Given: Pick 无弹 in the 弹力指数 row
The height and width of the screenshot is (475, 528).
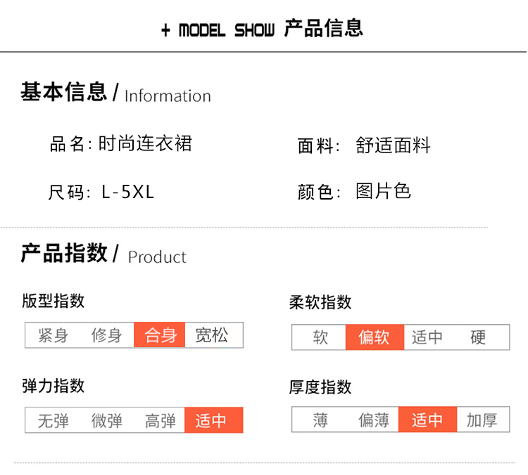Looking at the screenshot, I should (x=54, y=420).
